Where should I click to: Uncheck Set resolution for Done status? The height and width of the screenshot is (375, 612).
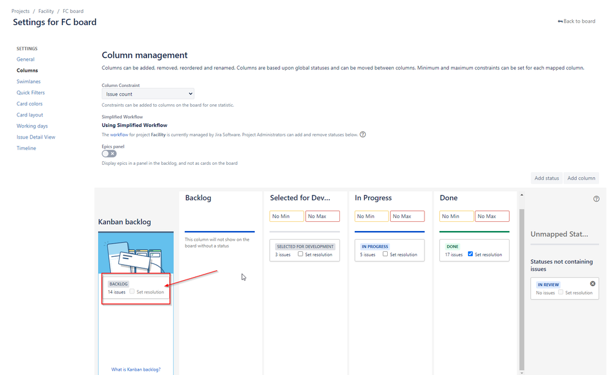point(470,254)
